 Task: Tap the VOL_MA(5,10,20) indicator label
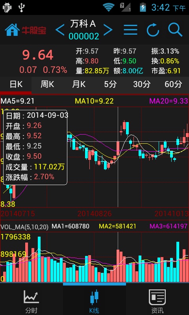coord(24,227)
